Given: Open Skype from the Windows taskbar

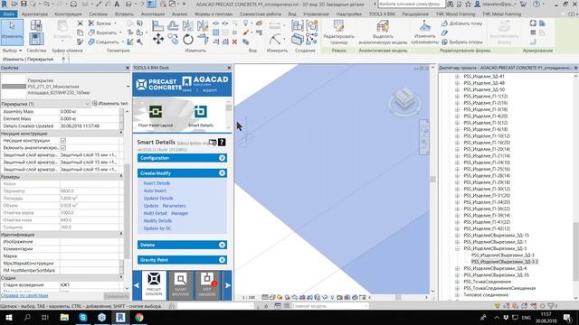Looking at the screenshot, I should click(83, 317).
